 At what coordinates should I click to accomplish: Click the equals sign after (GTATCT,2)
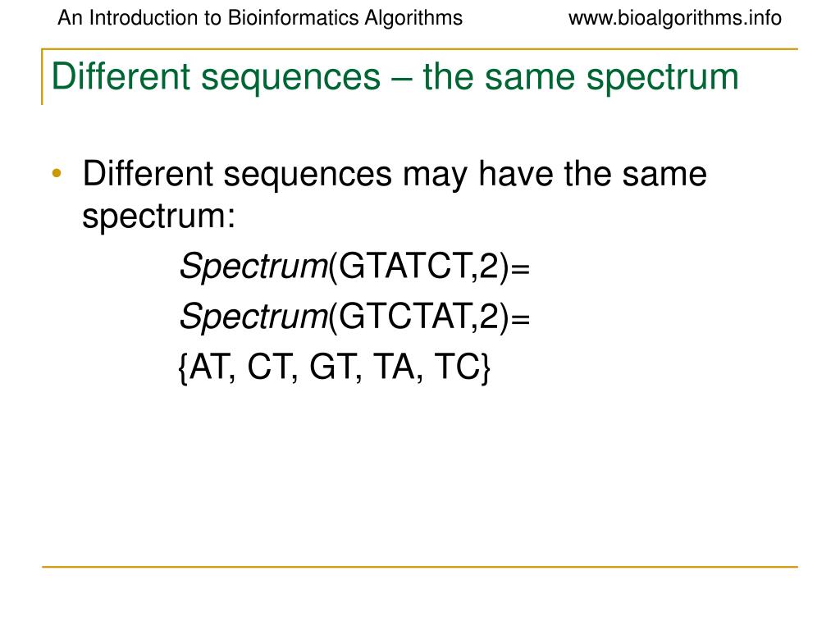(520, 268)
